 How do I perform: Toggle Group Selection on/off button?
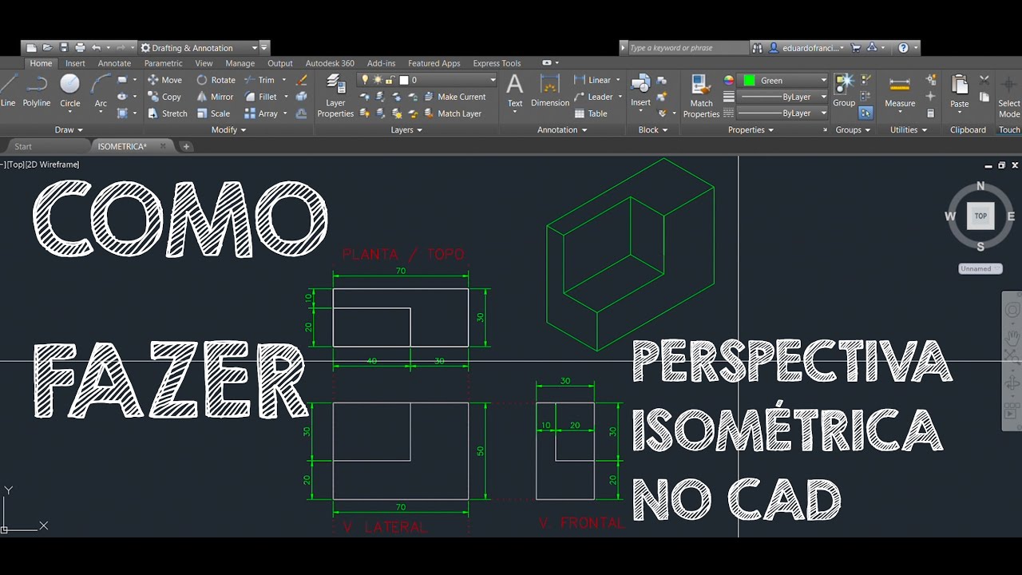click(866, 113)
